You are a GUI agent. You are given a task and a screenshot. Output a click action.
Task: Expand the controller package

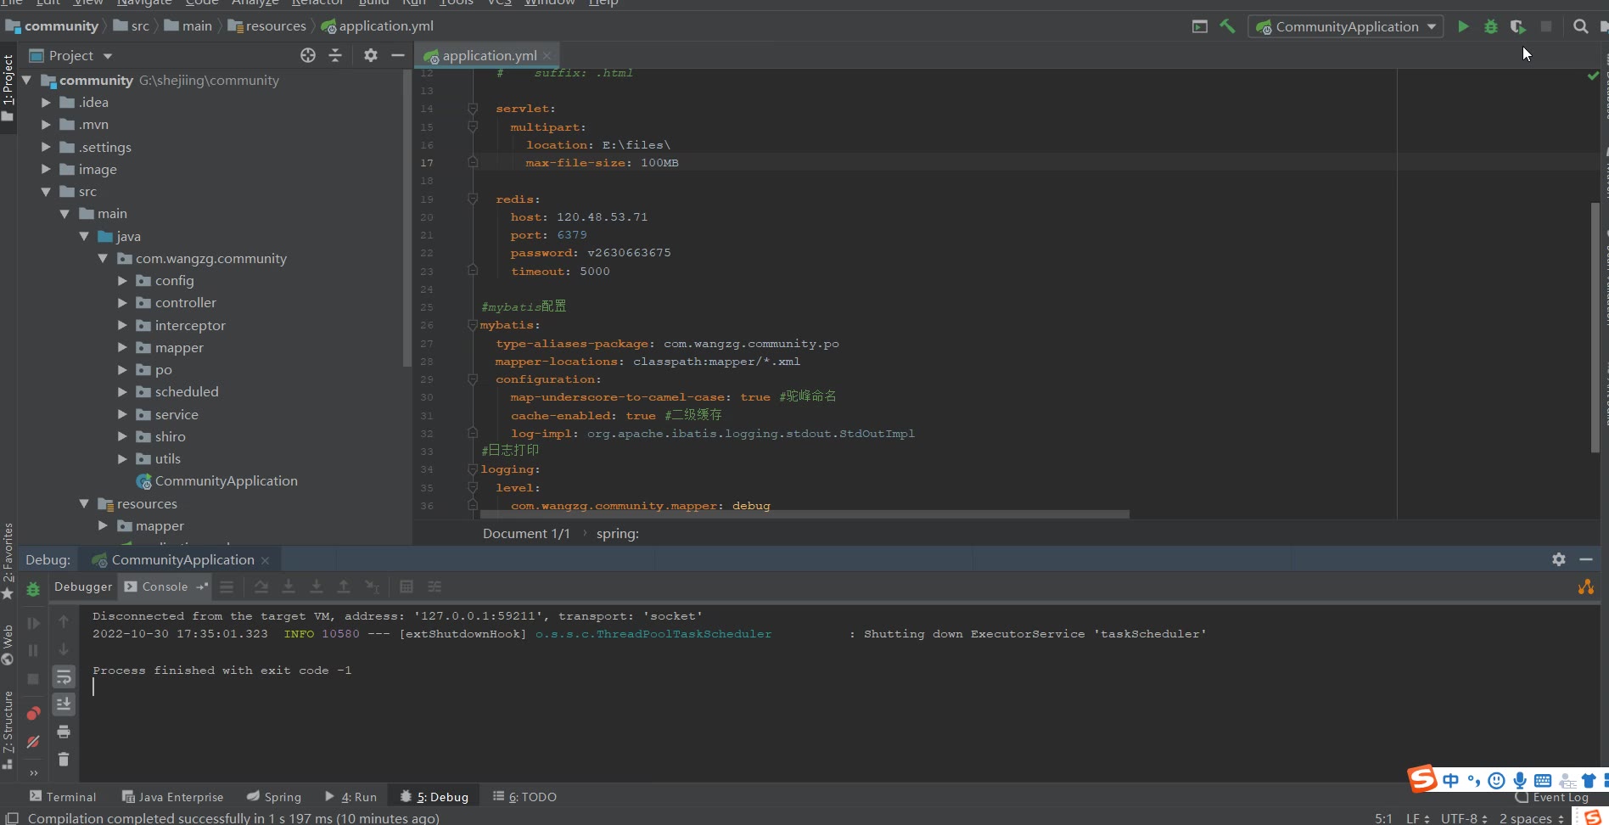[x=122, y=303]
